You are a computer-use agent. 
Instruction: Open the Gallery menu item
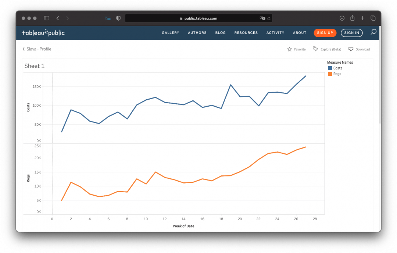[x=170, y=33]
